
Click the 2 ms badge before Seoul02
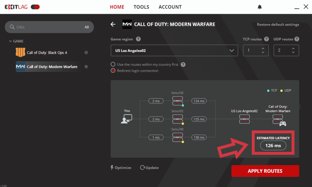156,119
